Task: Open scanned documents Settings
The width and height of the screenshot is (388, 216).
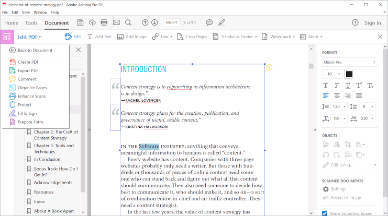Action: tap(335, 189)
